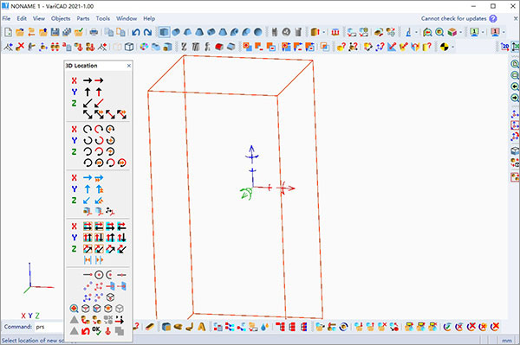The width and height of the screenshot is (520, 345).
Task: Click the Save floppy disk icon
Action: coord(55,32)
